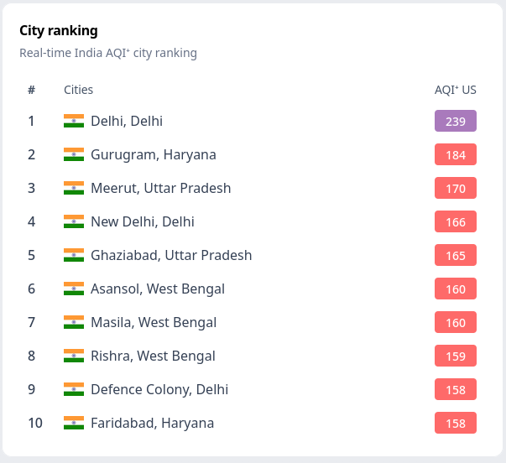Click the flag icon next to Faridabad, Haryana
Image resolution: width=506 pixels, height=463 pixels.
coord(74,423)
